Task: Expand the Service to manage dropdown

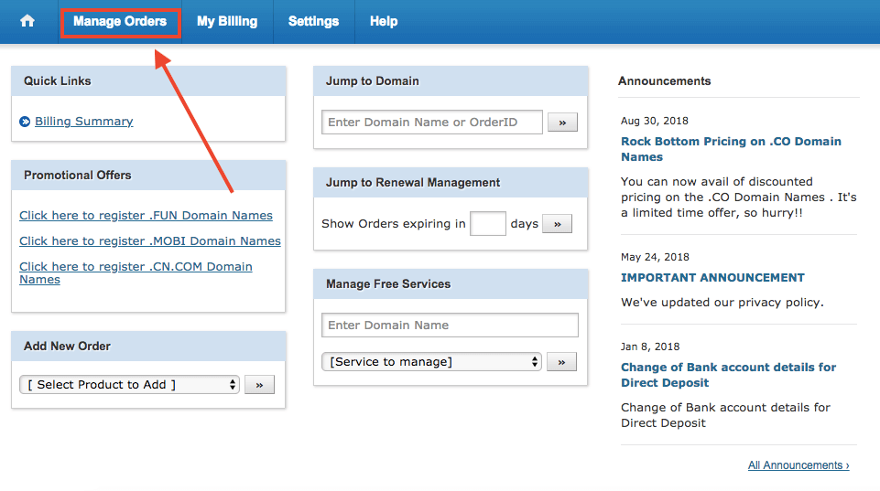Action: pyautogui.click(x=431, y=361)
